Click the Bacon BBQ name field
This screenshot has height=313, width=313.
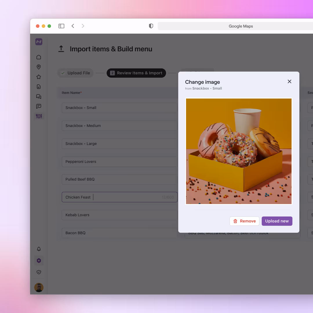(120, 233)
